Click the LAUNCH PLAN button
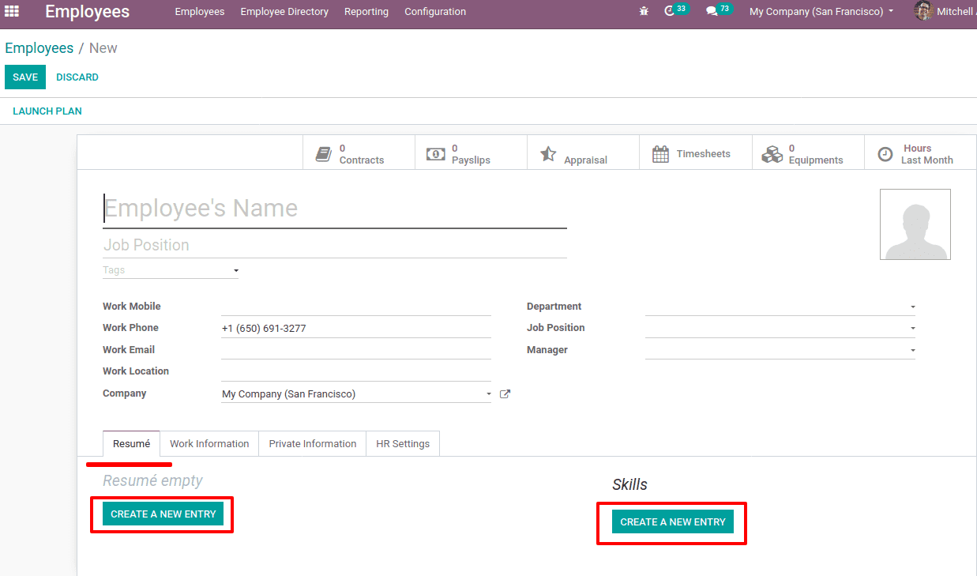This screenshot has width=977, height=576. coord(47,111)
